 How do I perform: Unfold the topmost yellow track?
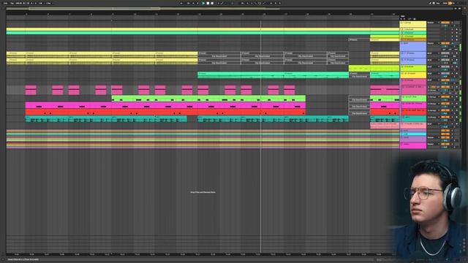point(401,23)
